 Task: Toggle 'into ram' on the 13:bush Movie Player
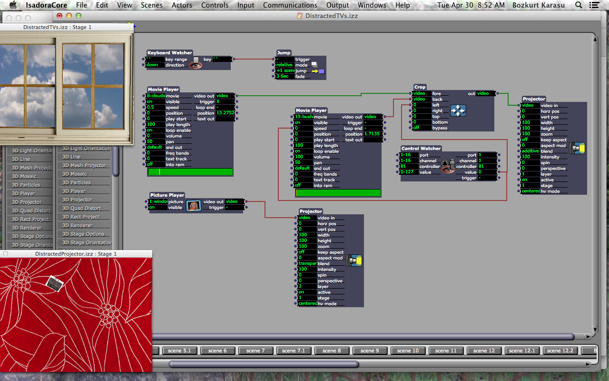point(304,185)
